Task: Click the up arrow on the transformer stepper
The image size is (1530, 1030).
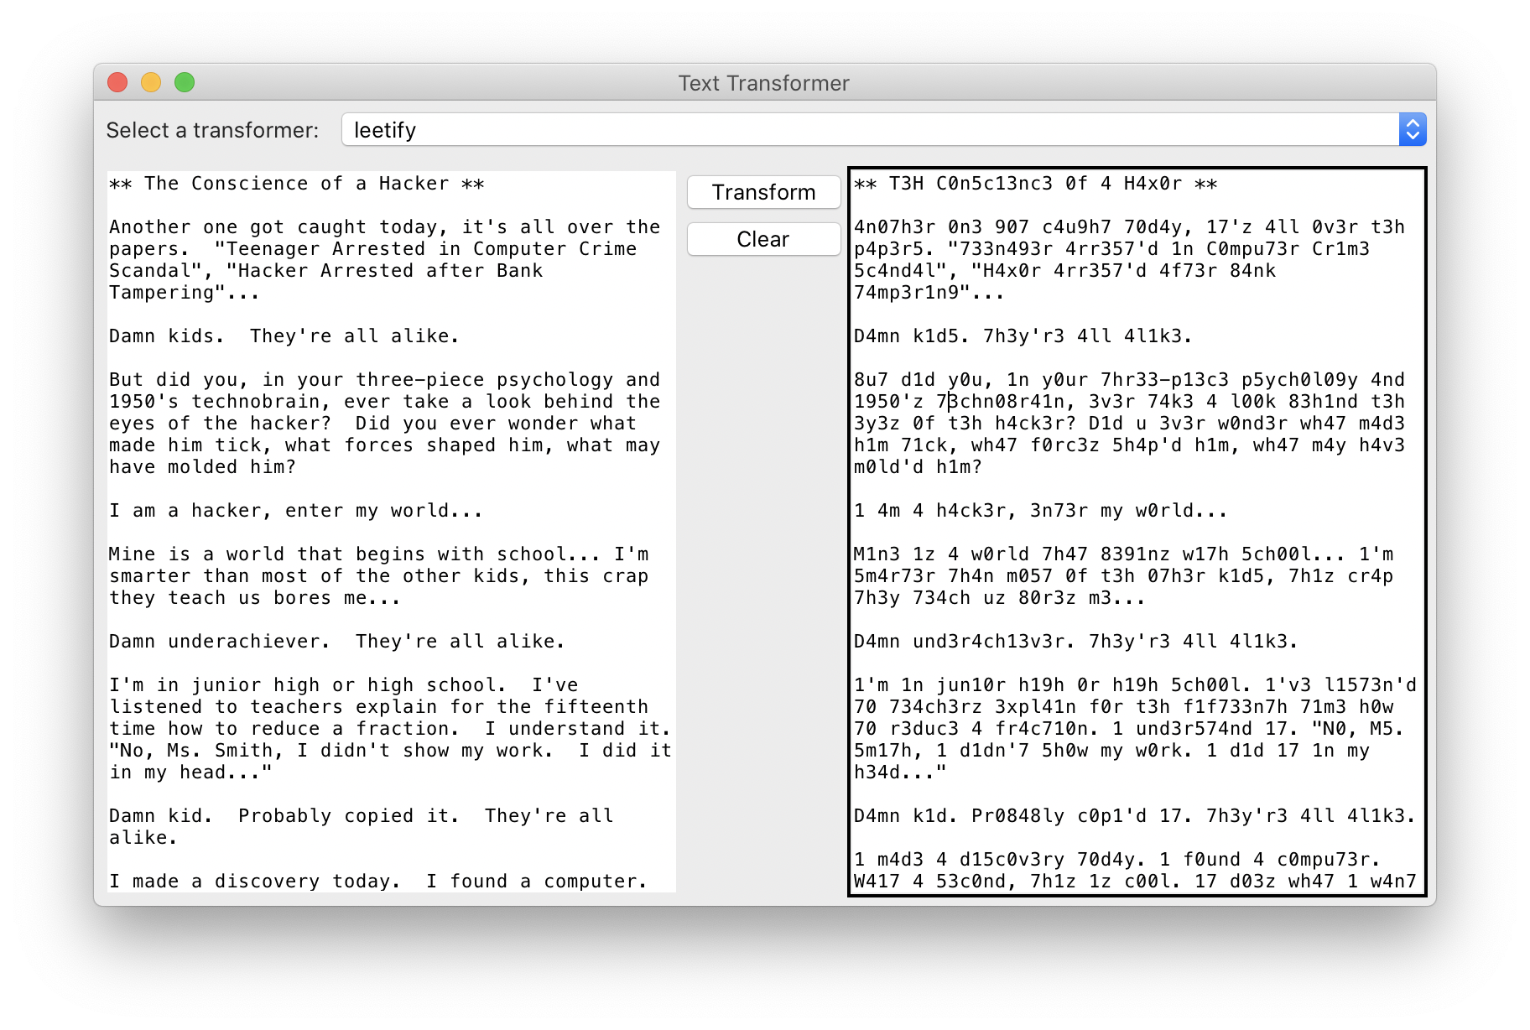Action: (1412, 123)
